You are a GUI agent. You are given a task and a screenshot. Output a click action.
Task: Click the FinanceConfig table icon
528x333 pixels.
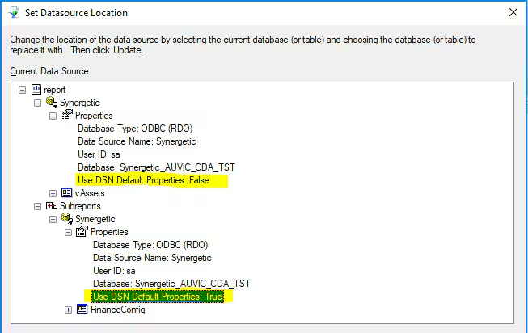[x=82, y=309]
